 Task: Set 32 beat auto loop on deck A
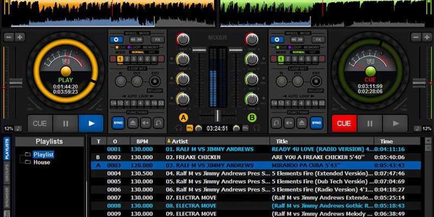point(161,103)
